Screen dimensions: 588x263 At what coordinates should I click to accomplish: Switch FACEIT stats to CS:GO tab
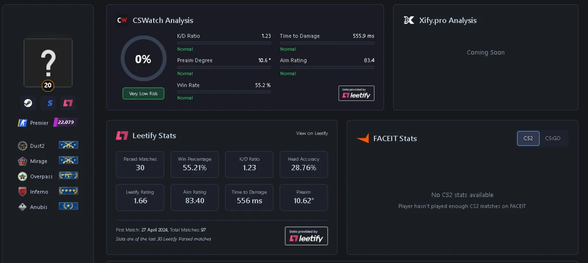pos(553,138)
